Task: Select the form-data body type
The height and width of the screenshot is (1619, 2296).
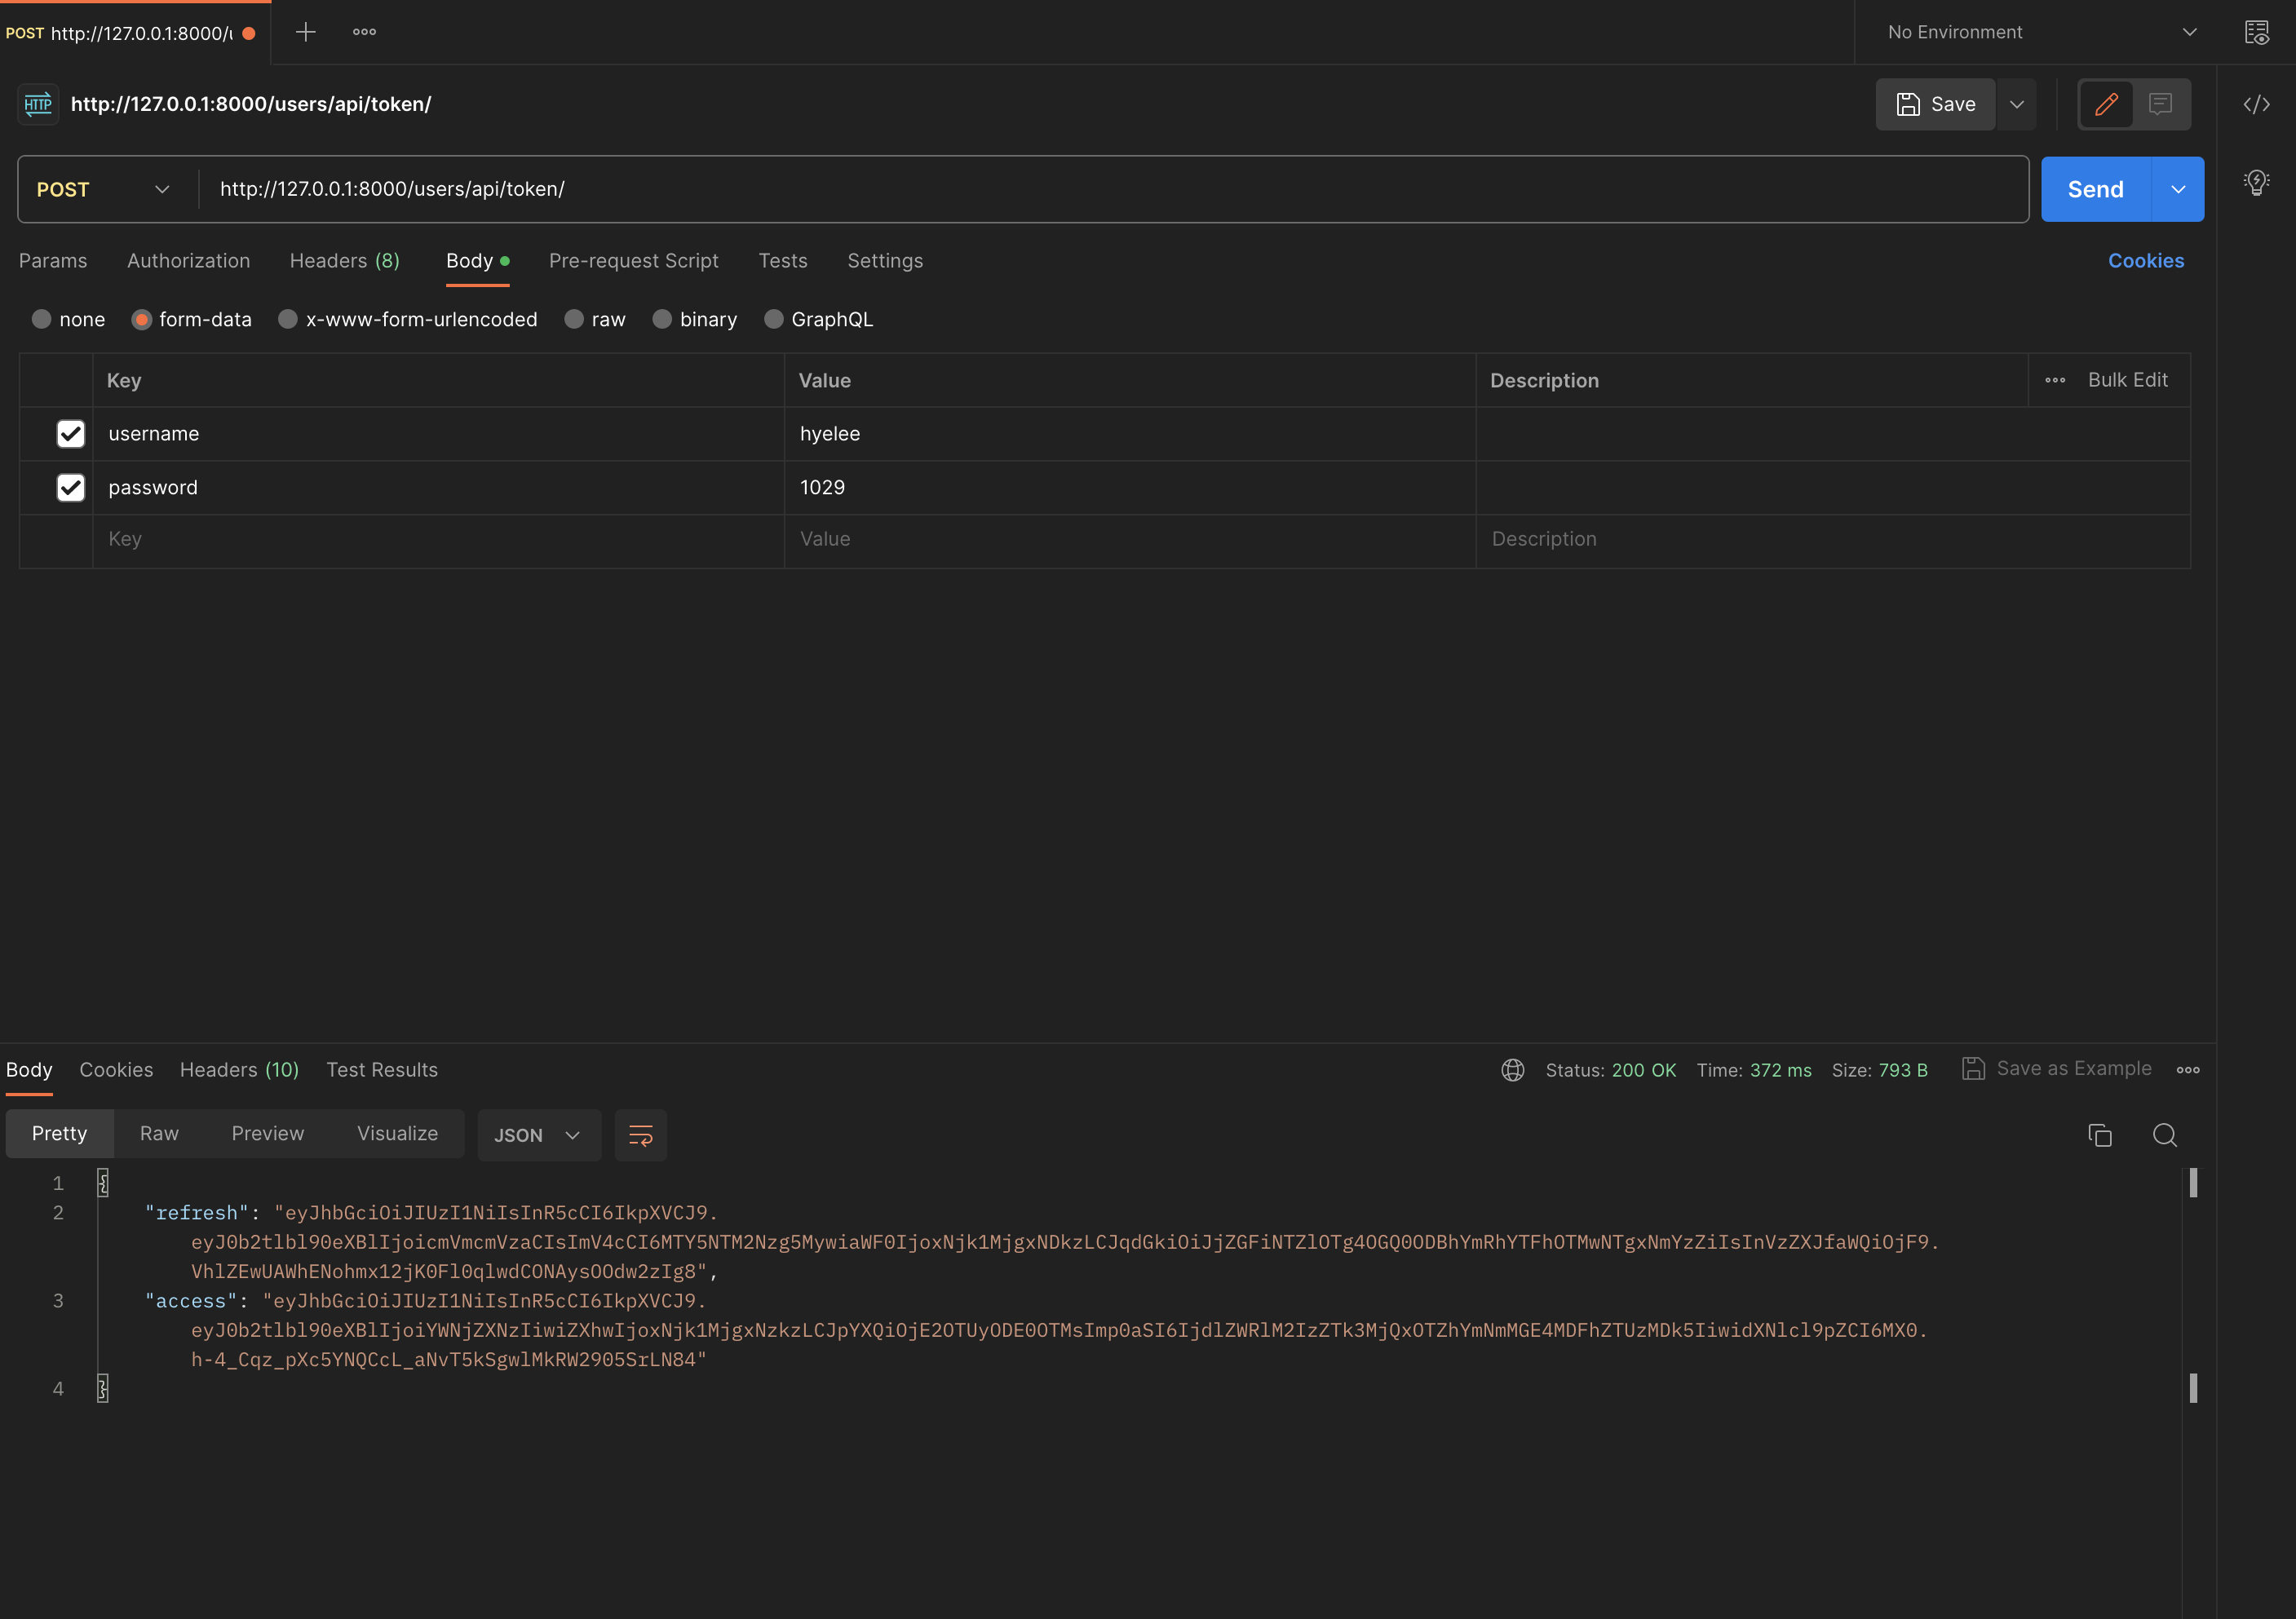Action: (141, 319)
